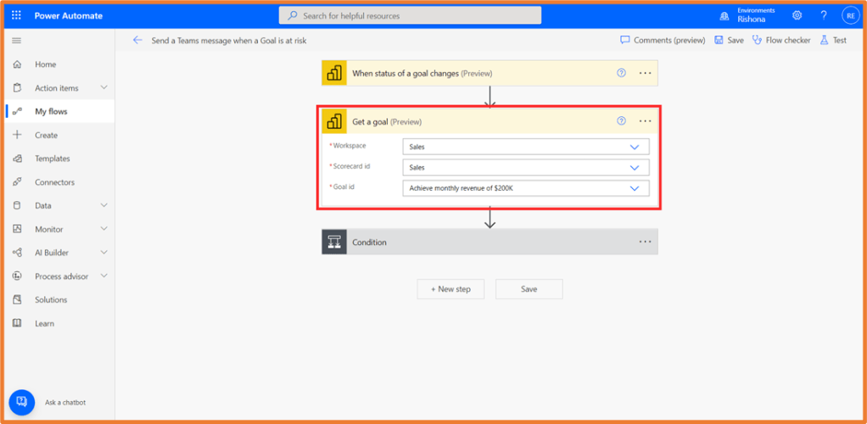Open more options on the trigger step

(645, 73)
